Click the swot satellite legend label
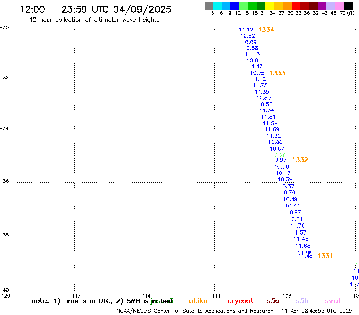359x315 pixels. click(x=333, y=301)
